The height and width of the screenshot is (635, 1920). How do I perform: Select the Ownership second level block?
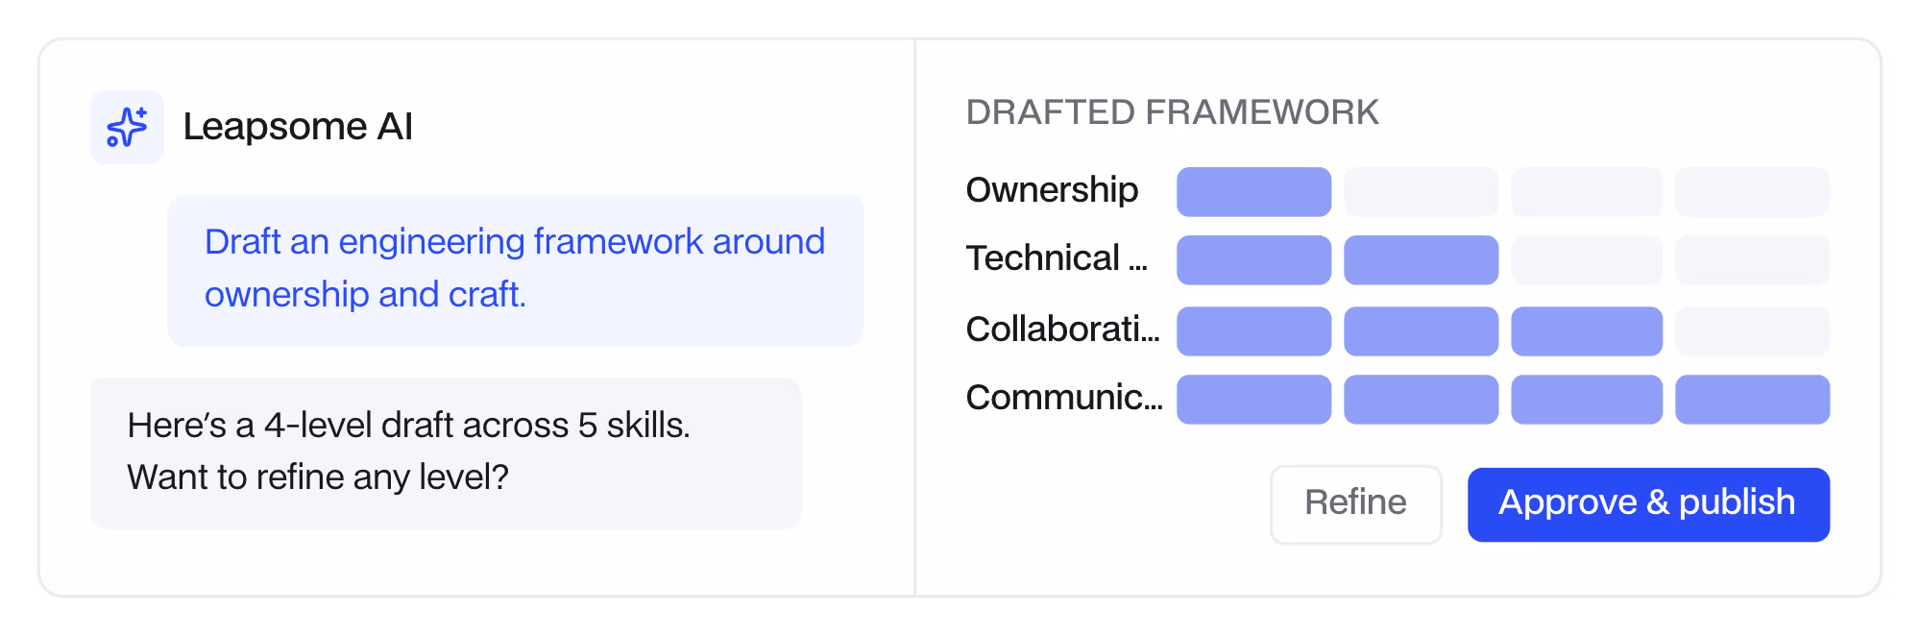coord(1421,192)
